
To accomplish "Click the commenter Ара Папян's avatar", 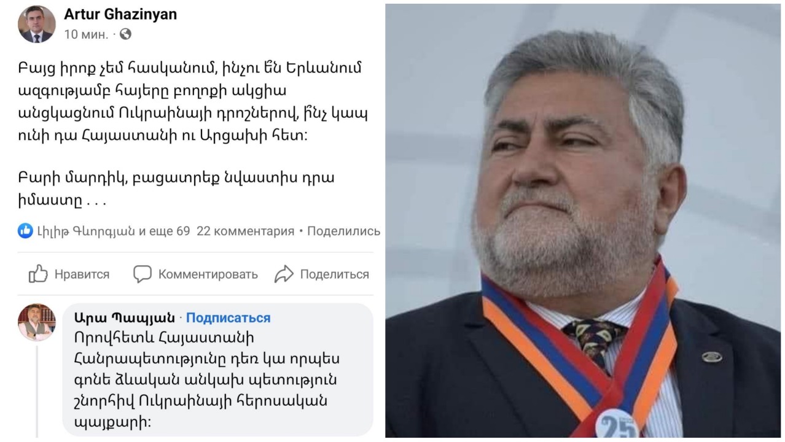I will point(37,322).
